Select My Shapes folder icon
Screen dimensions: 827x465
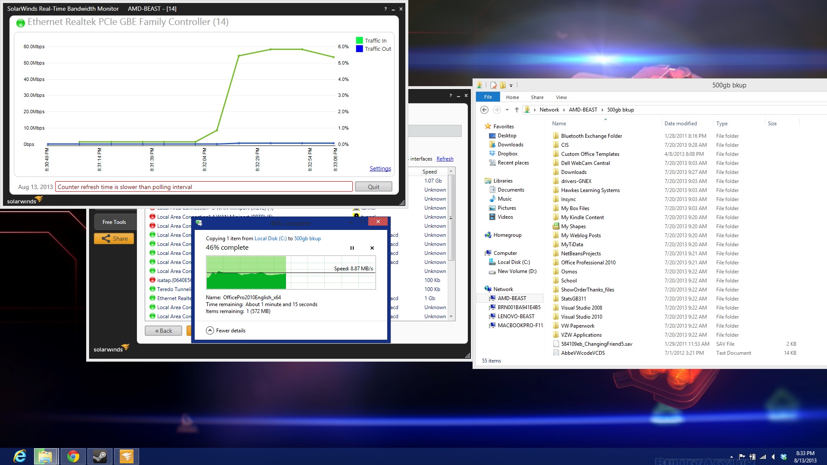556,226
